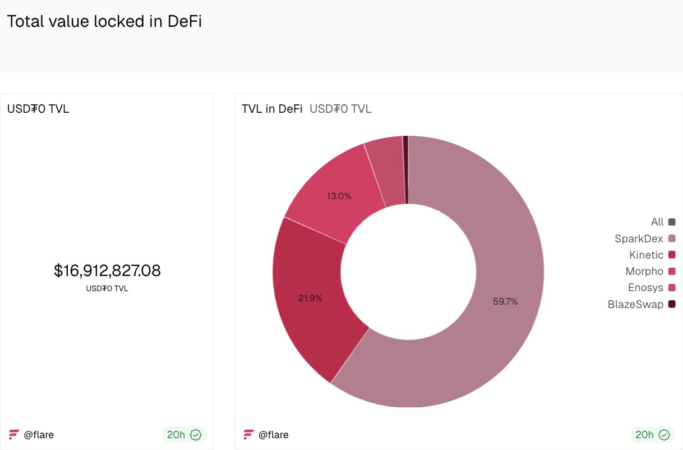Click the Flare logo in the donut chart footer

click(x=248, y=435)
